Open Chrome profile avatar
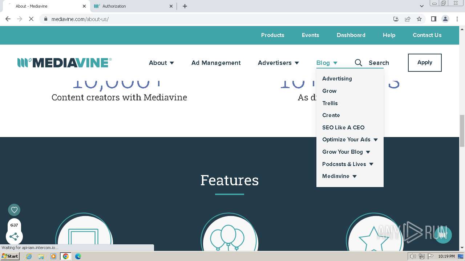465x261 pixels. point(445,19)
